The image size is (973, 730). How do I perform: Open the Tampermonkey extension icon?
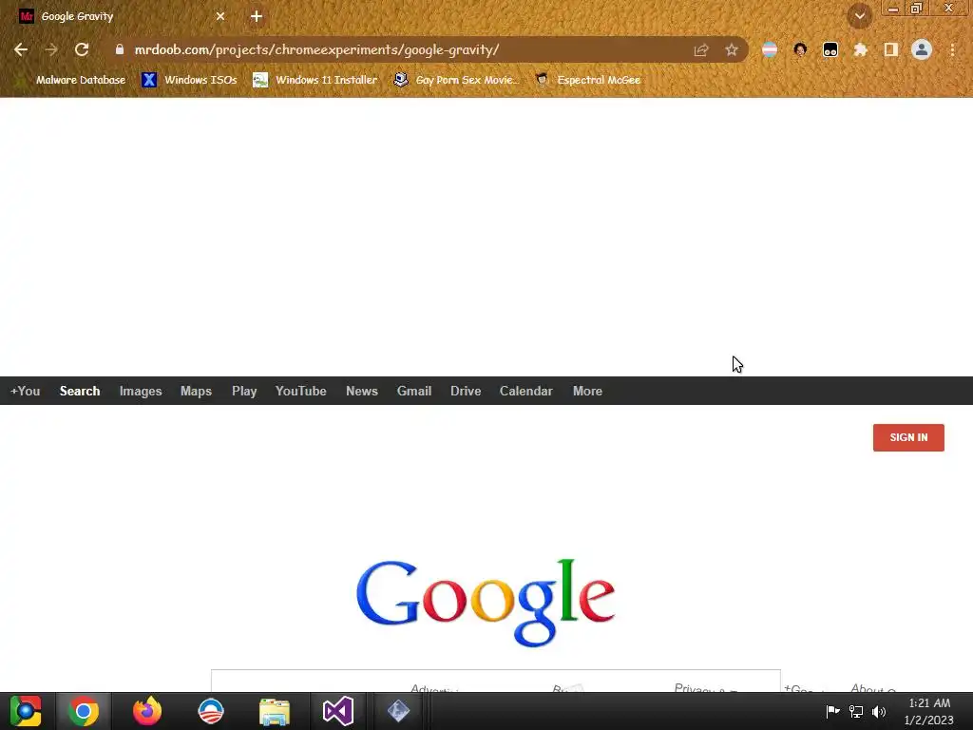tap(830, 50)
